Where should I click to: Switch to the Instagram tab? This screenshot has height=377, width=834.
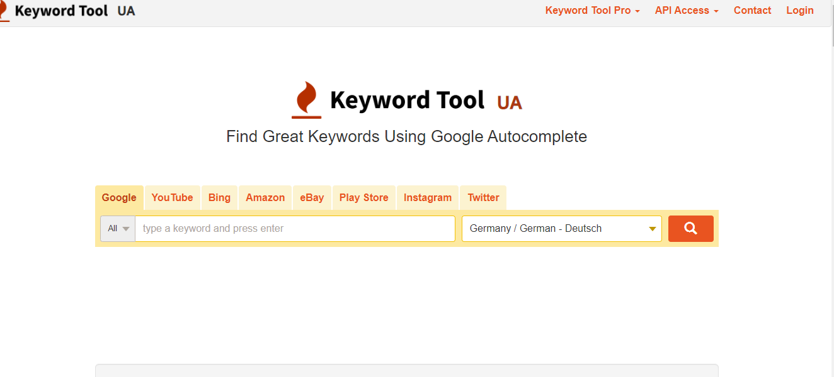pyautogui.click(x=428, y=197)
